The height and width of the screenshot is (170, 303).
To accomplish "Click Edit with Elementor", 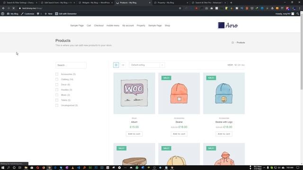I will (x=66, y=14).
